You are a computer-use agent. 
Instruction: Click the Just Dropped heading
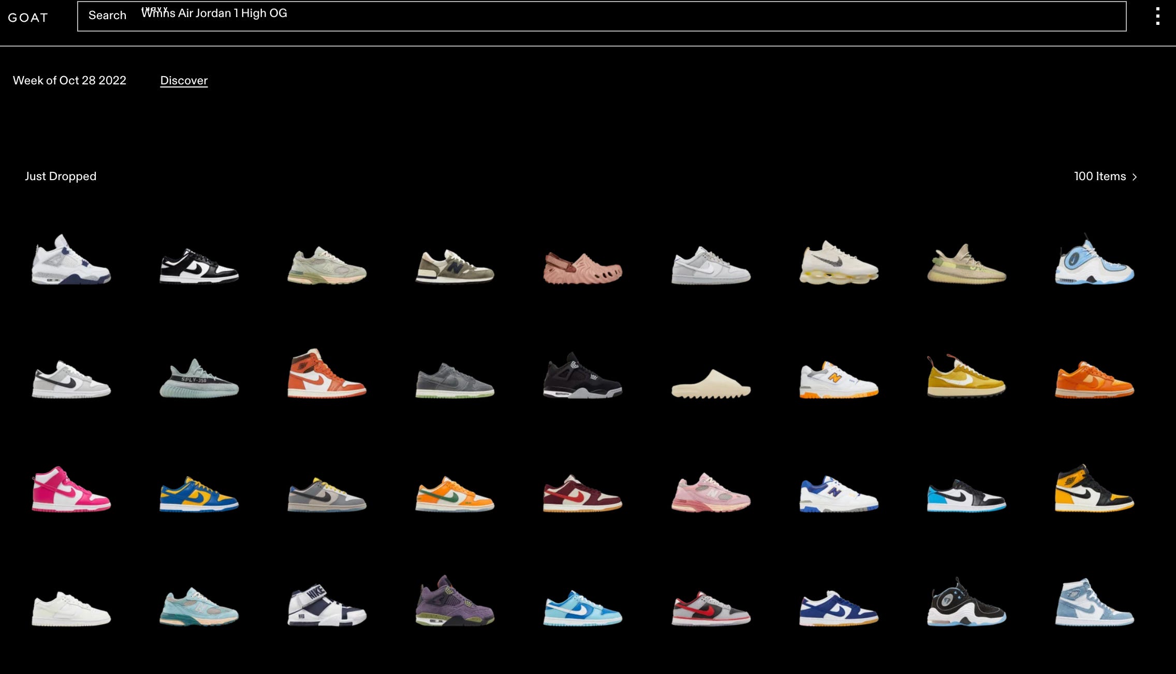[x=61, y=176]
